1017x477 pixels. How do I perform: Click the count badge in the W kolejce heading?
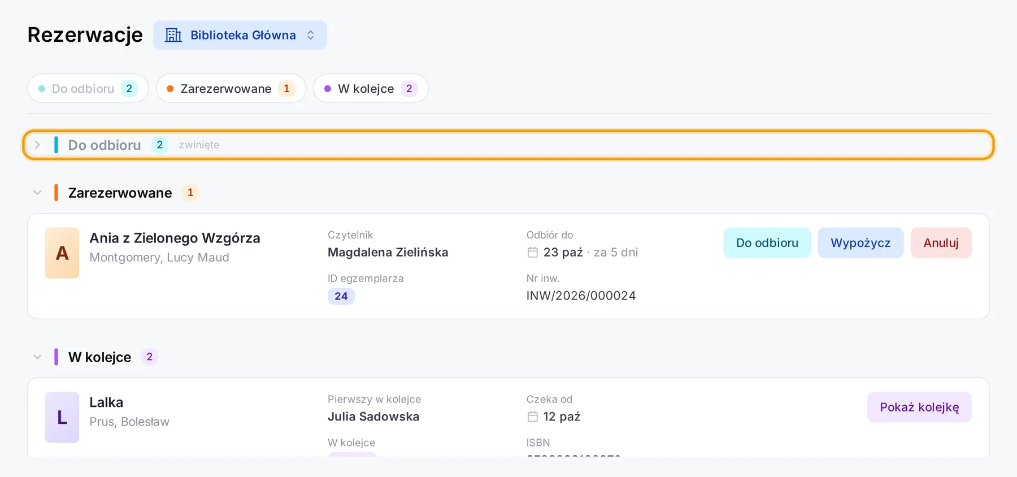(x=150, y=357)
